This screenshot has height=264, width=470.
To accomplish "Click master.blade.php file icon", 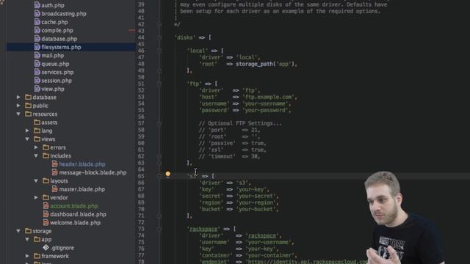I will pos(55,189).
